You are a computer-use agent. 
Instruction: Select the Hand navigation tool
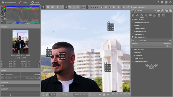(x=57, y=7)
